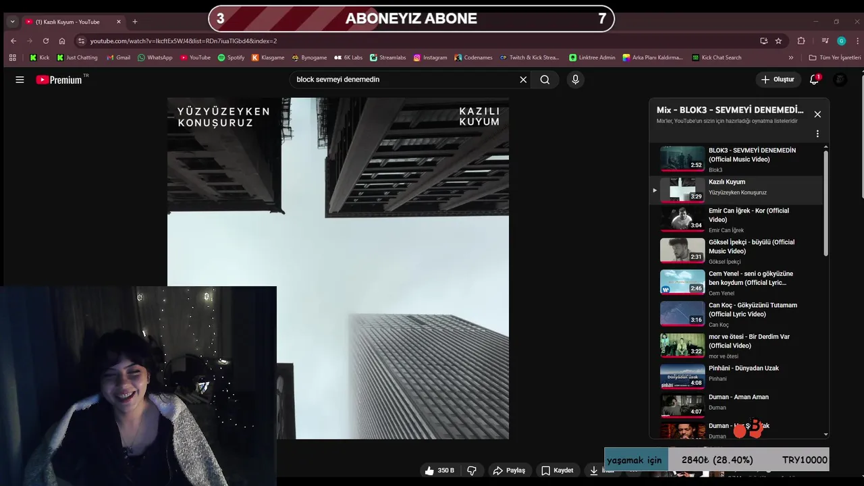This screenshot has width=864, height=486.
Task: Open the WhatsApp bookmark
Action: point(155,57)
